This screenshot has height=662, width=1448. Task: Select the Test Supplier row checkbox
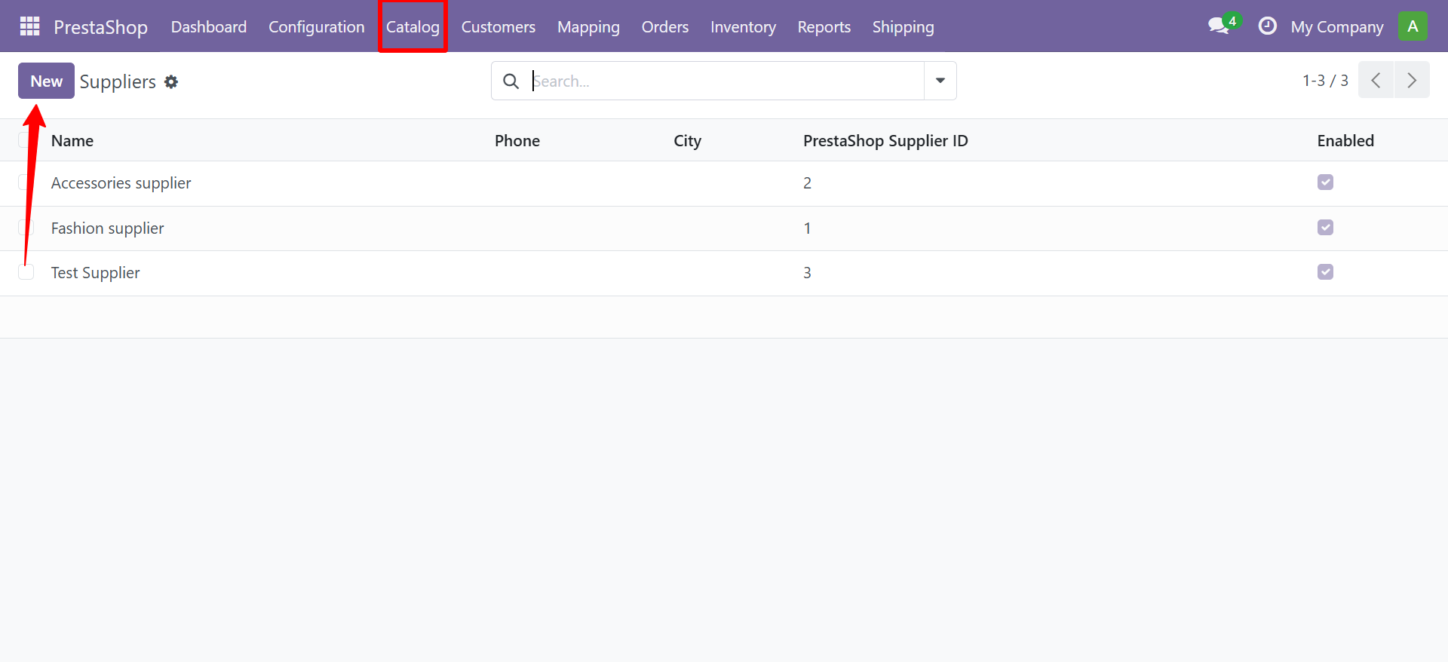26,273
